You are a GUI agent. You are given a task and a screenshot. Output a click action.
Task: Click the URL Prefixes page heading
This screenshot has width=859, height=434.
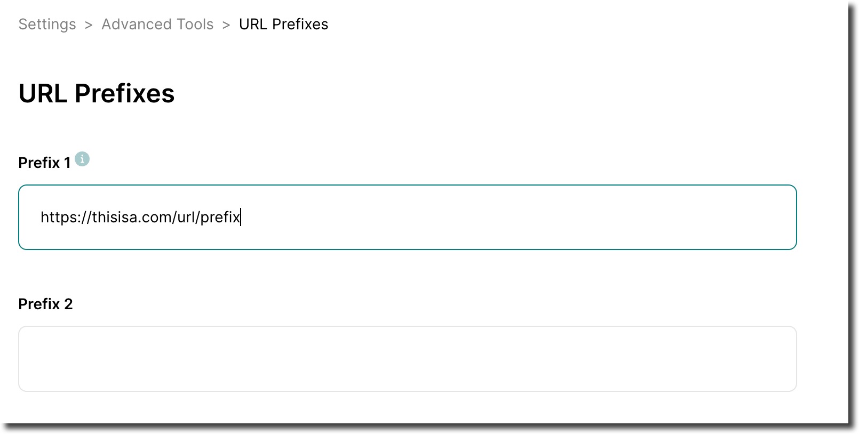(97, 93)
